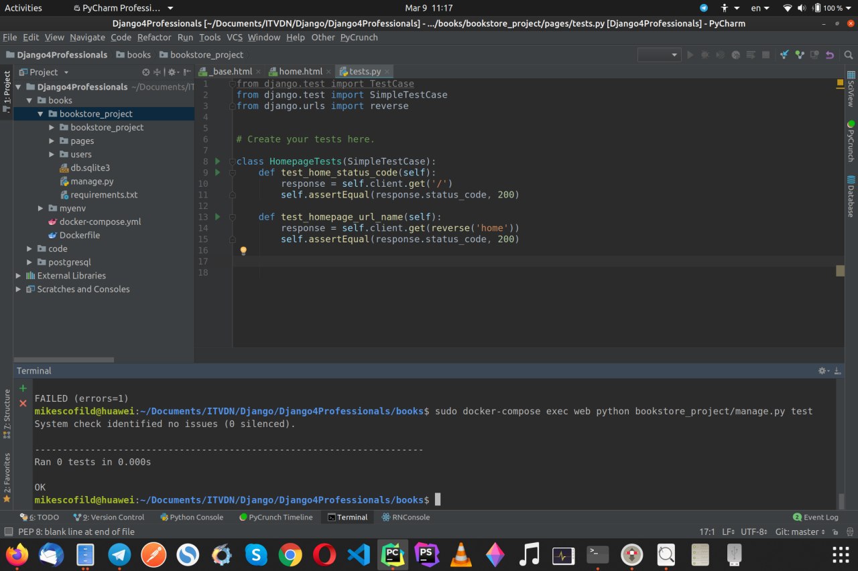The width and height of the screenshot is (858, 571).
Task: Toggle tool window quick-access button in status bar corner
Action: point(8,532)
